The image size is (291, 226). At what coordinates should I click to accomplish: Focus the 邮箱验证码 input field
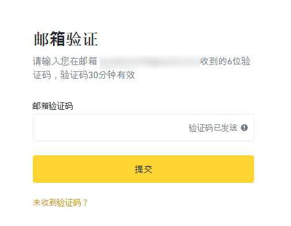(143, 128)
